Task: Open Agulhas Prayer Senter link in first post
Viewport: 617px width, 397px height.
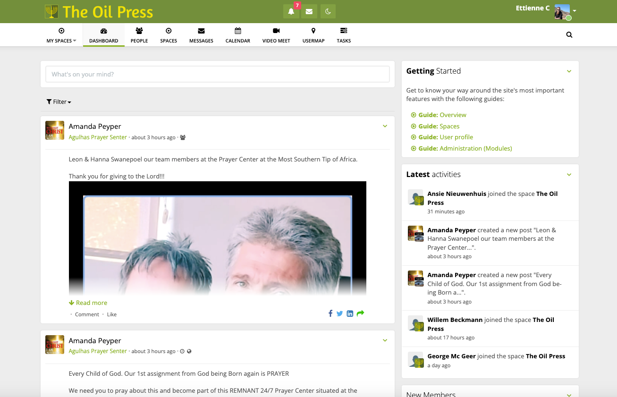Action: [98, 137]
